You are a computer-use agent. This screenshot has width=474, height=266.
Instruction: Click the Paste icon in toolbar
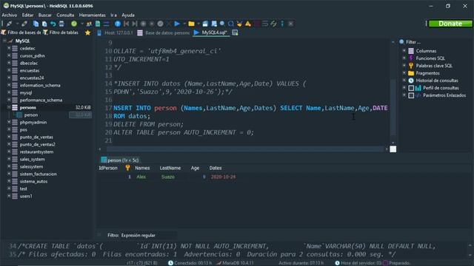[44, 24]
